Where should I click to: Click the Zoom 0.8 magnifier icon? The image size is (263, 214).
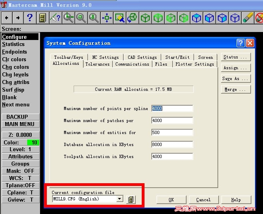point(94,18)
